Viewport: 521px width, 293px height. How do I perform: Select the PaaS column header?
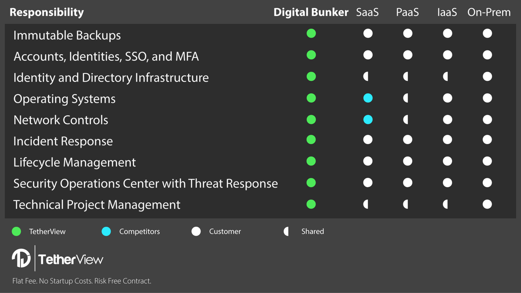click(407, 12)
